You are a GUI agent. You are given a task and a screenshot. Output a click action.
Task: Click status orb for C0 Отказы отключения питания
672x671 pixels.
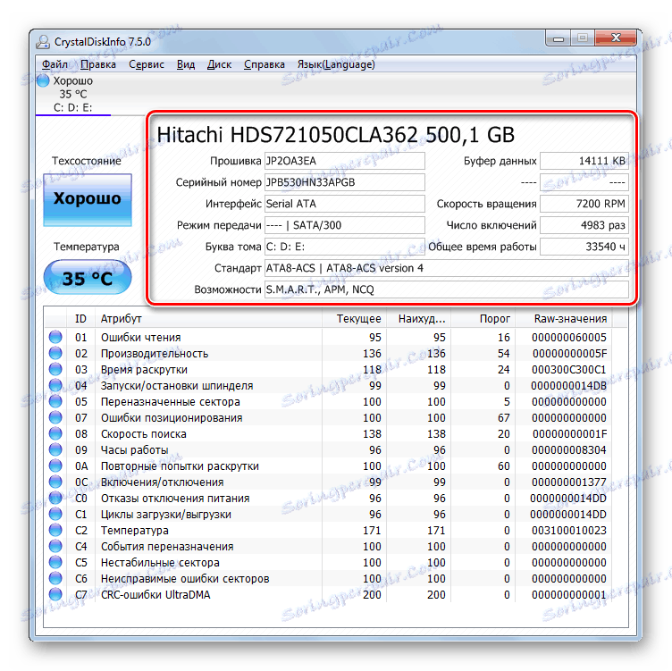pyautogui.click(x=55, y=498)
